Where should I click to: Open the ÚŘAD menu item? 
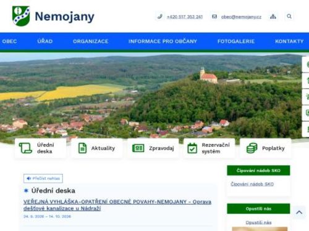tap(45, 41)
